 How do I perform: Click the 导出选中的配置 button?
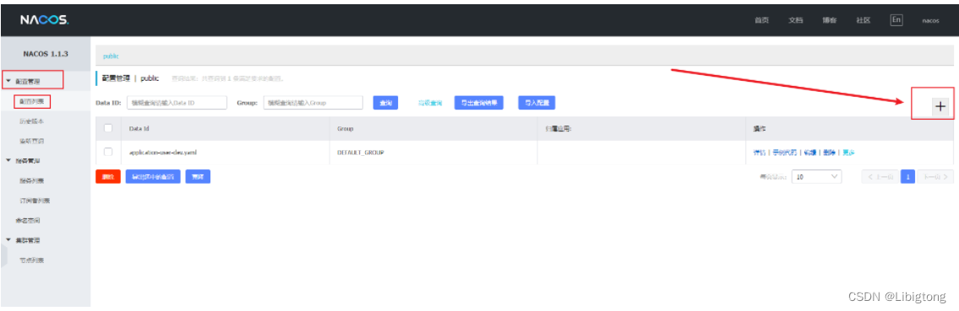153,177
